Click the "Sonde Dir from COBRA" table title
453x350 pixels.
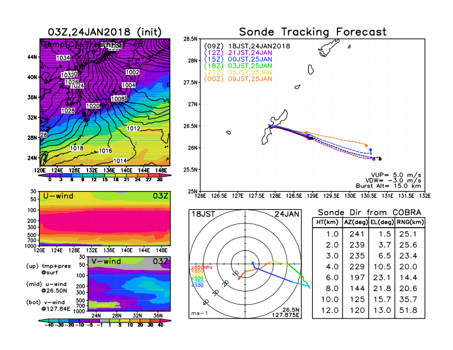tap(369, 213)
